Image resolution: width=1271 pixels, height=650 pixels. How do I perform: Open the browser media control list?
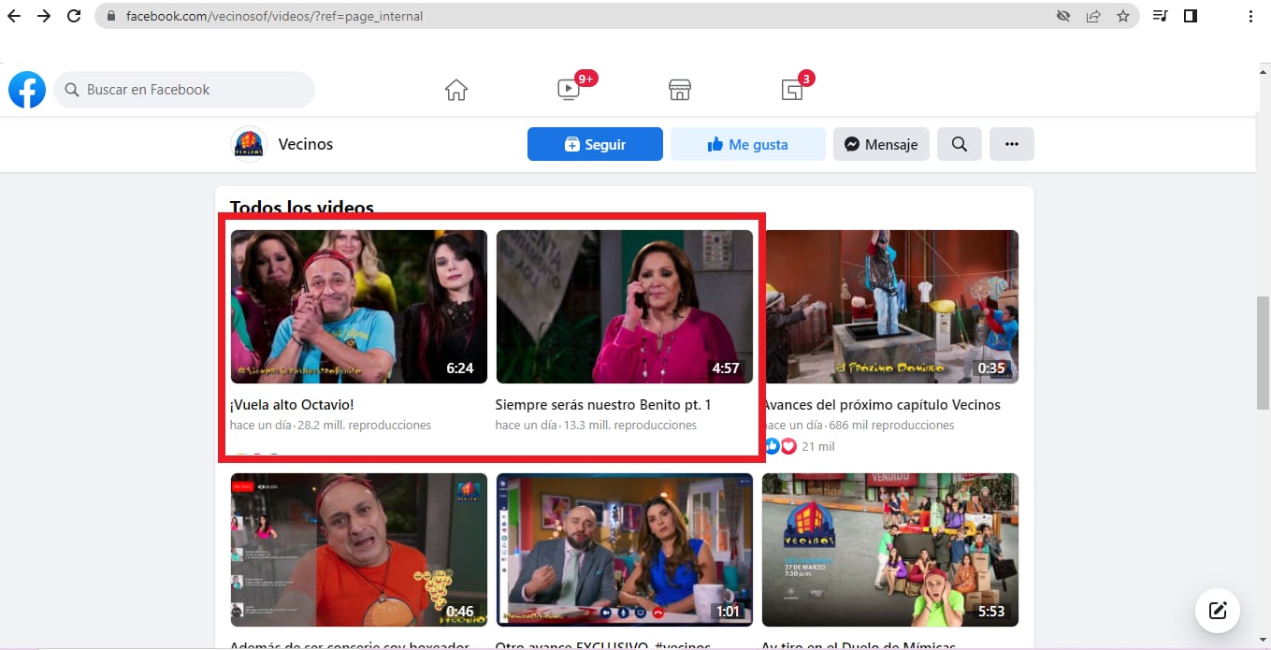tap(1160, 16)
